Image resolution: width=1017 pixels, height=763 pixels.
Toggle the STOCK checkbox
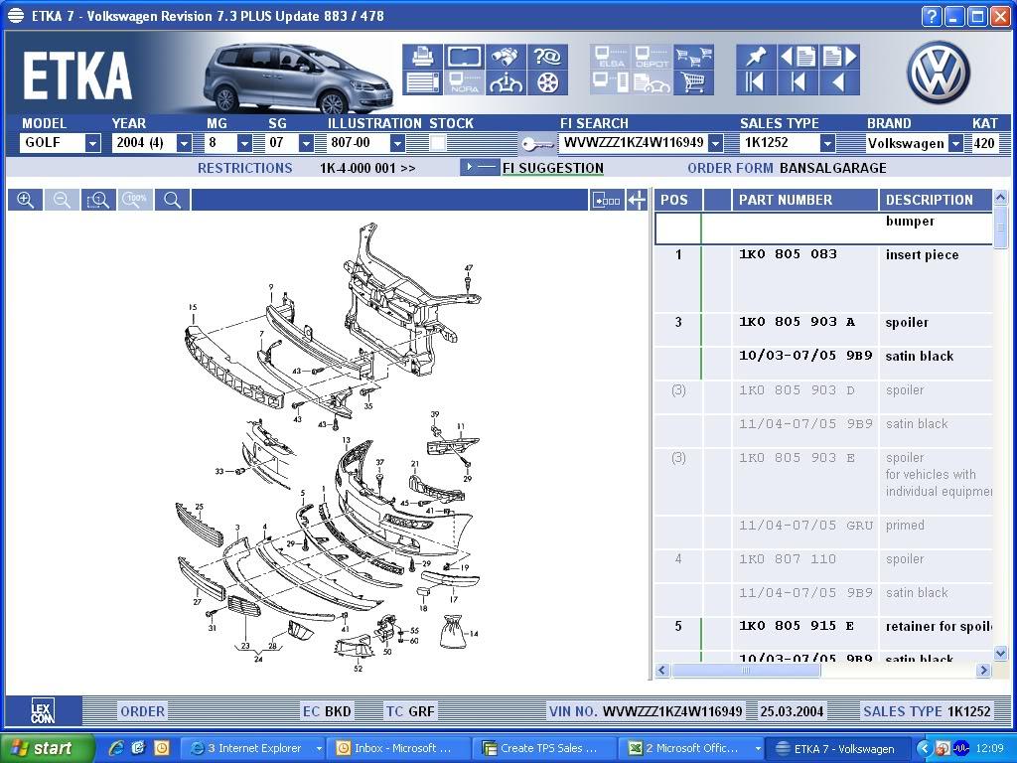[x=438, y=143]
